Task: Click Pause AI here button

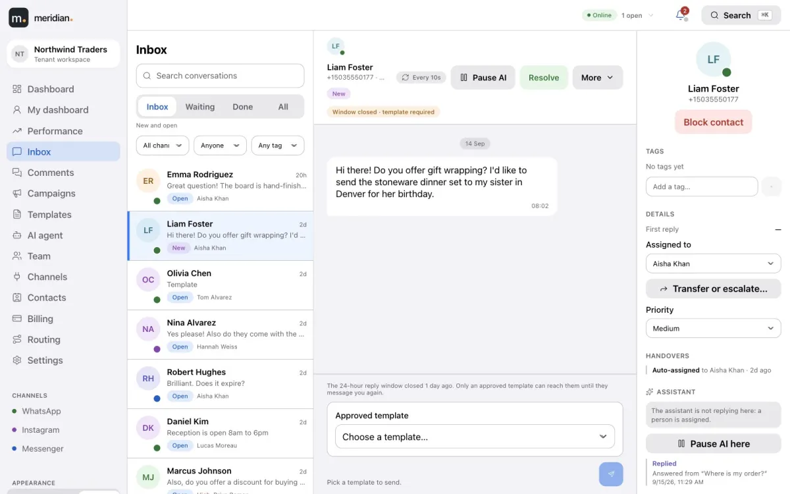Action: click(x=714, y=444)
